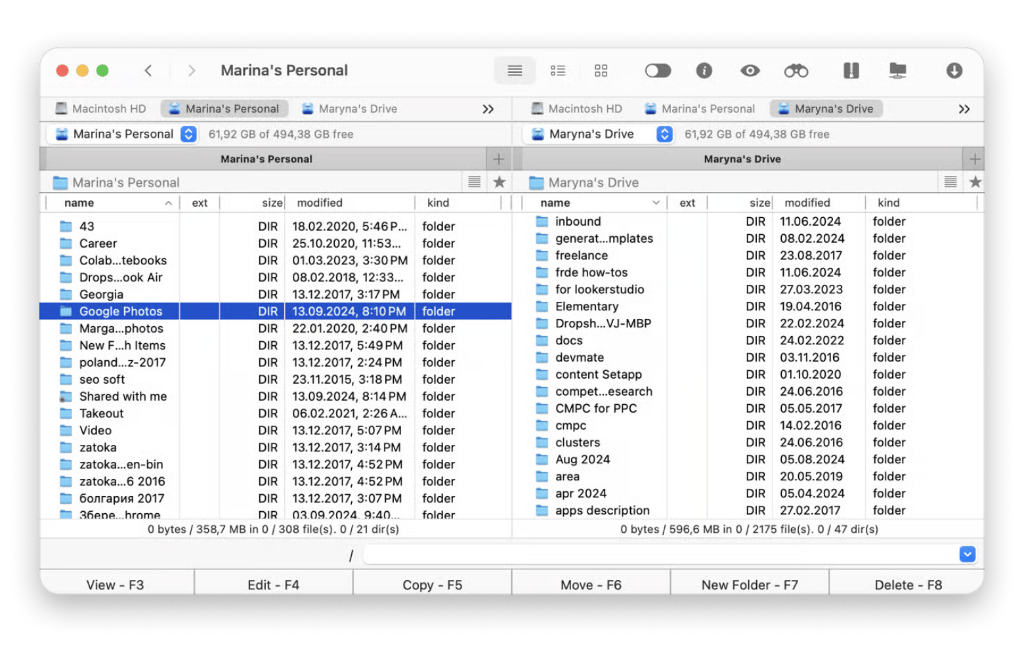Select the CMPC for PPC folder
The height and width of the screenshot is (647, 1024).
[x=595, y=408]
